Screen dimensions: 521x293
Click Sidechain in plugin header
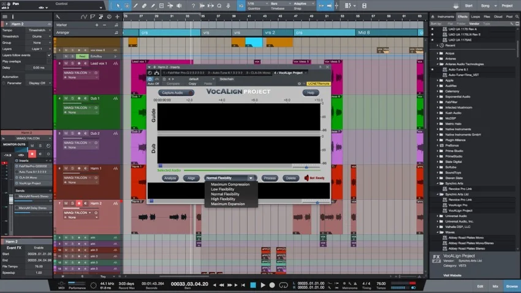pos(227,79)
